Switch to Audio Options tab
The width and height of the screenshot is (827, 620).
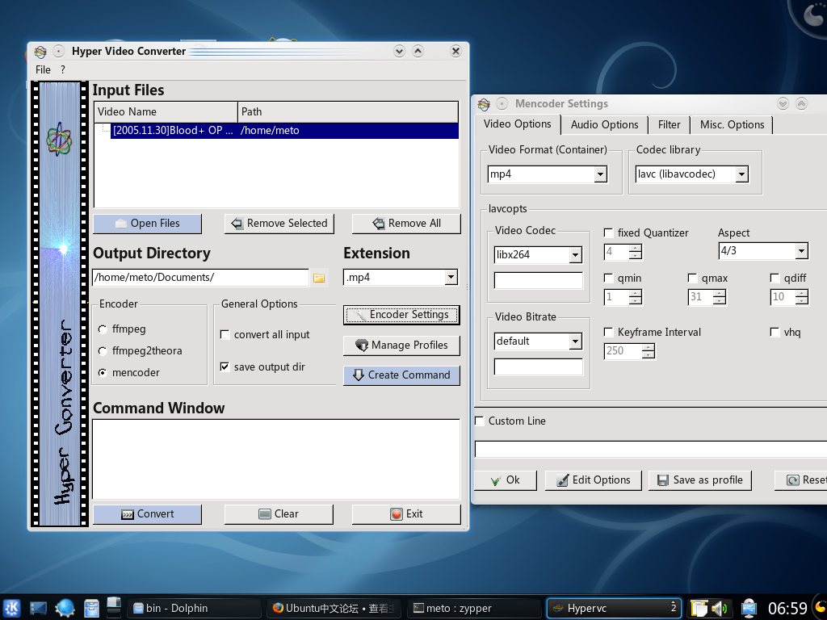[604, 125]
